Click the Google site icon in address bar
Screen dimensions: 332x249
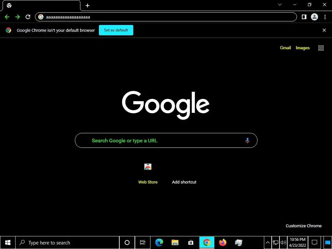41,17
